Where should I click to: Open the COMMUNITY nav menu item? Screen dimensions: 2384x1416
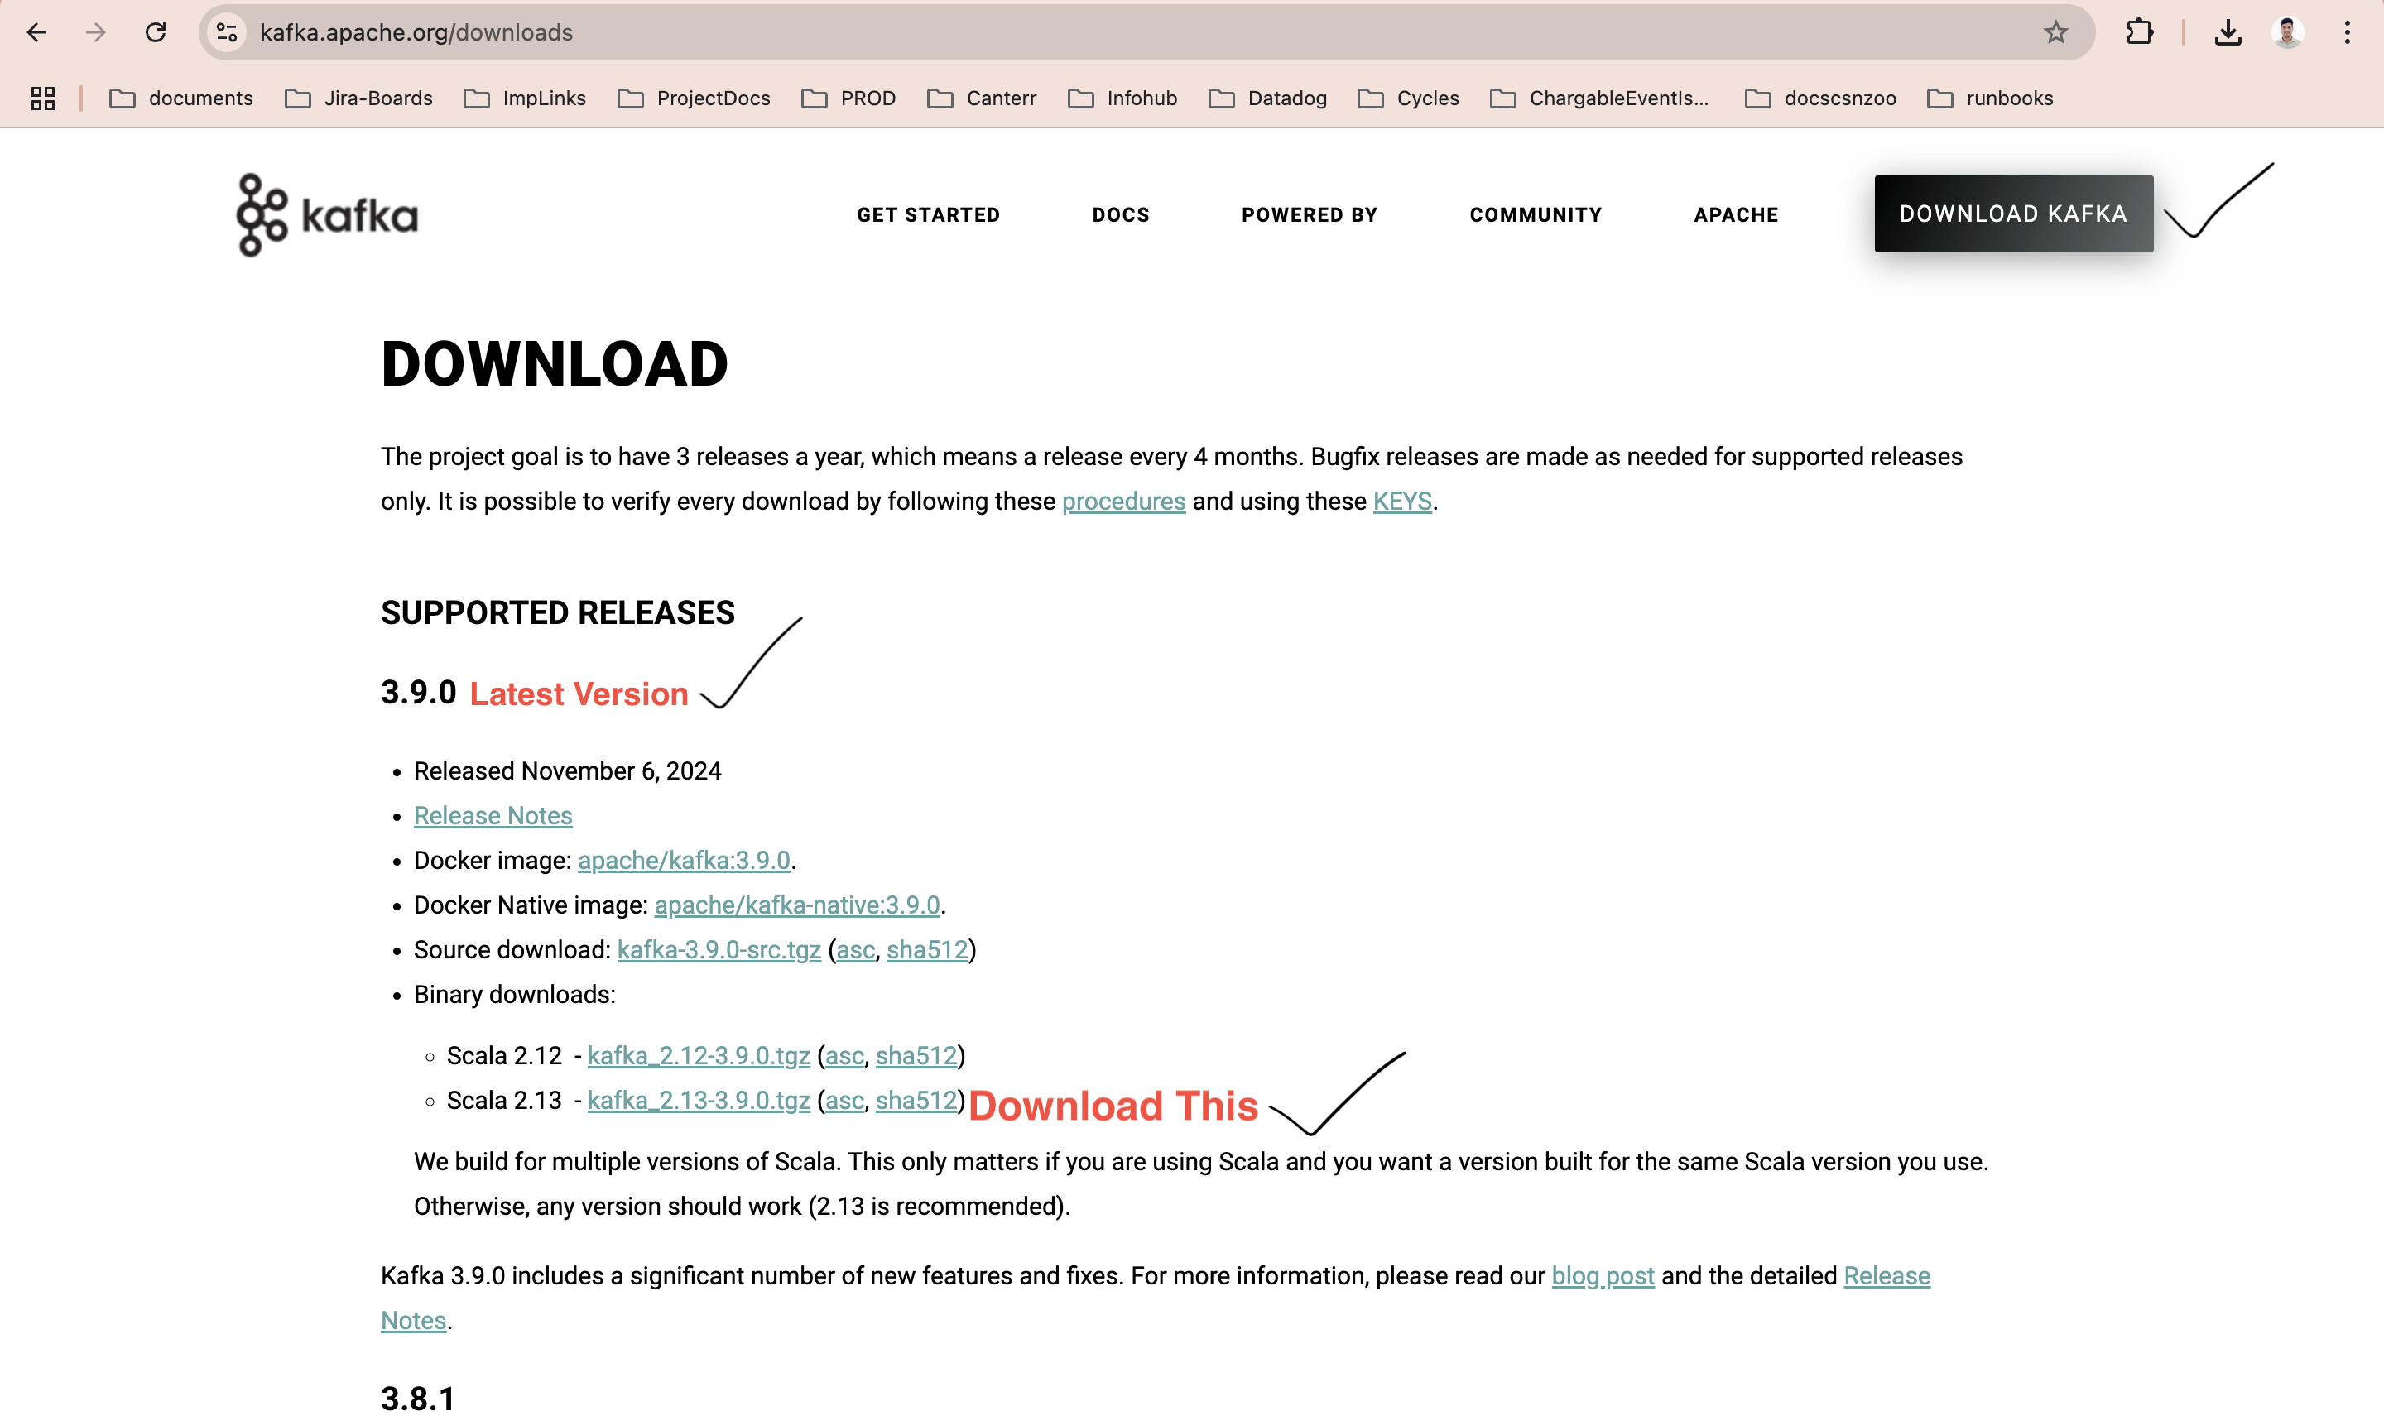1535,214
